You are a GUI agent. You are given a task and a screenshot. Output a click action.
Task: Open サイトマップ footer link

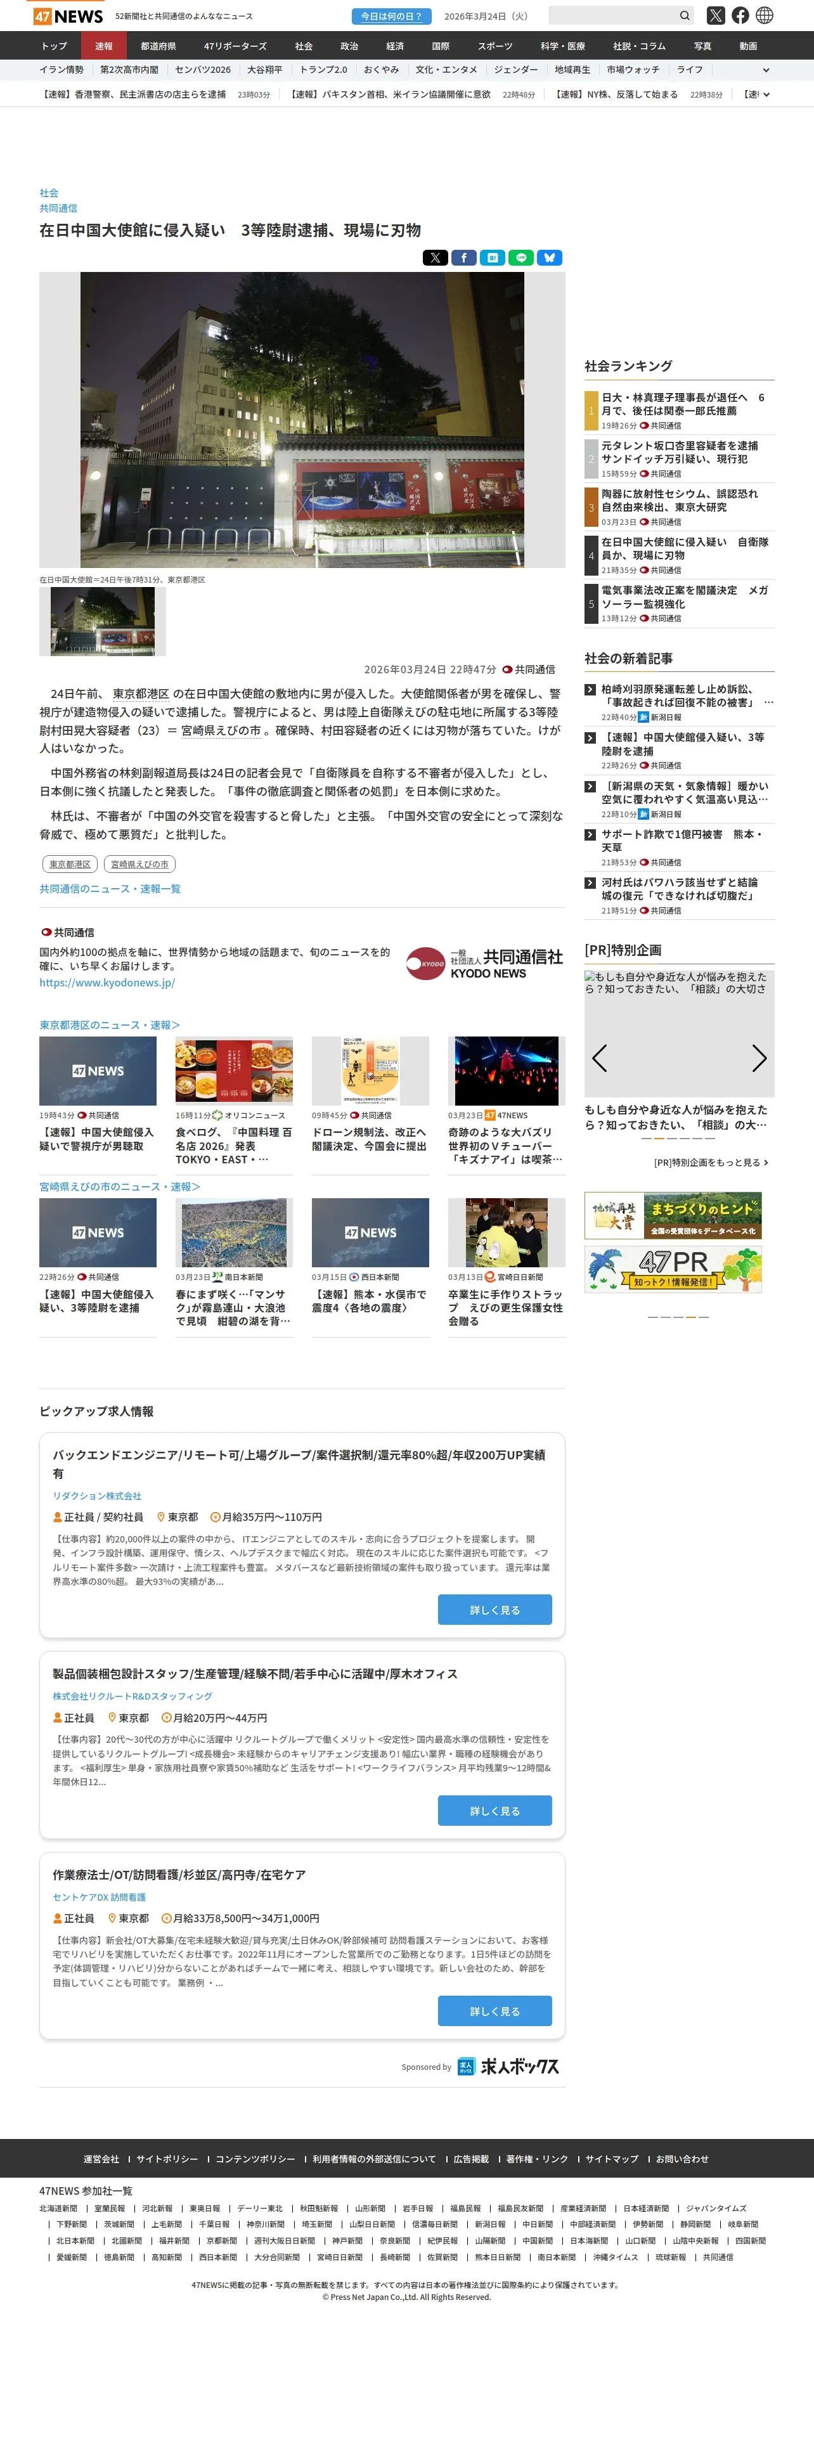612,2159
